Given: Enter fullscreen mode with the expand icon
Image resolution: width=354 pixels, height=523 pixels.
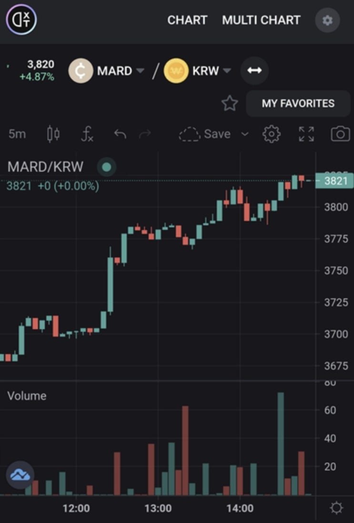Looking at the screenshot, I should [x=306, y=134].
